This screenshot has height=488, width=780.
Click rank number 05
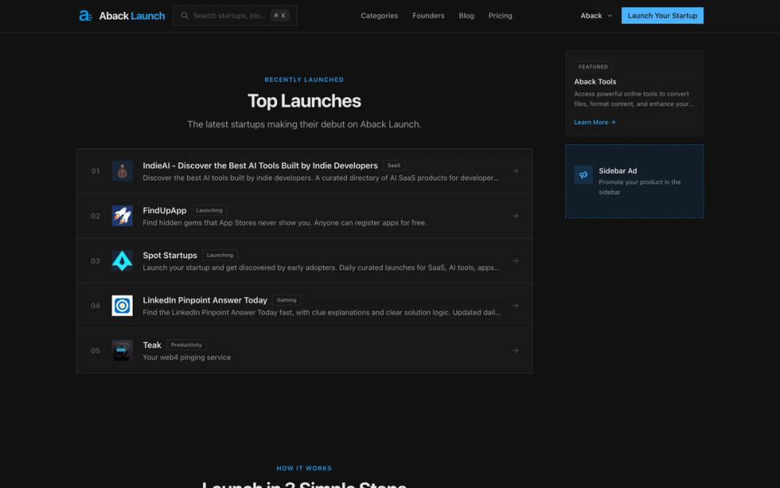95,350
